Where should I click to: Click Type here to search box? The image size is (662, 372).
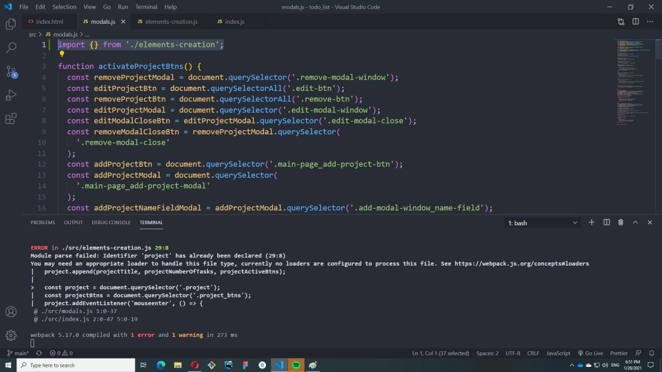(76, 365)
